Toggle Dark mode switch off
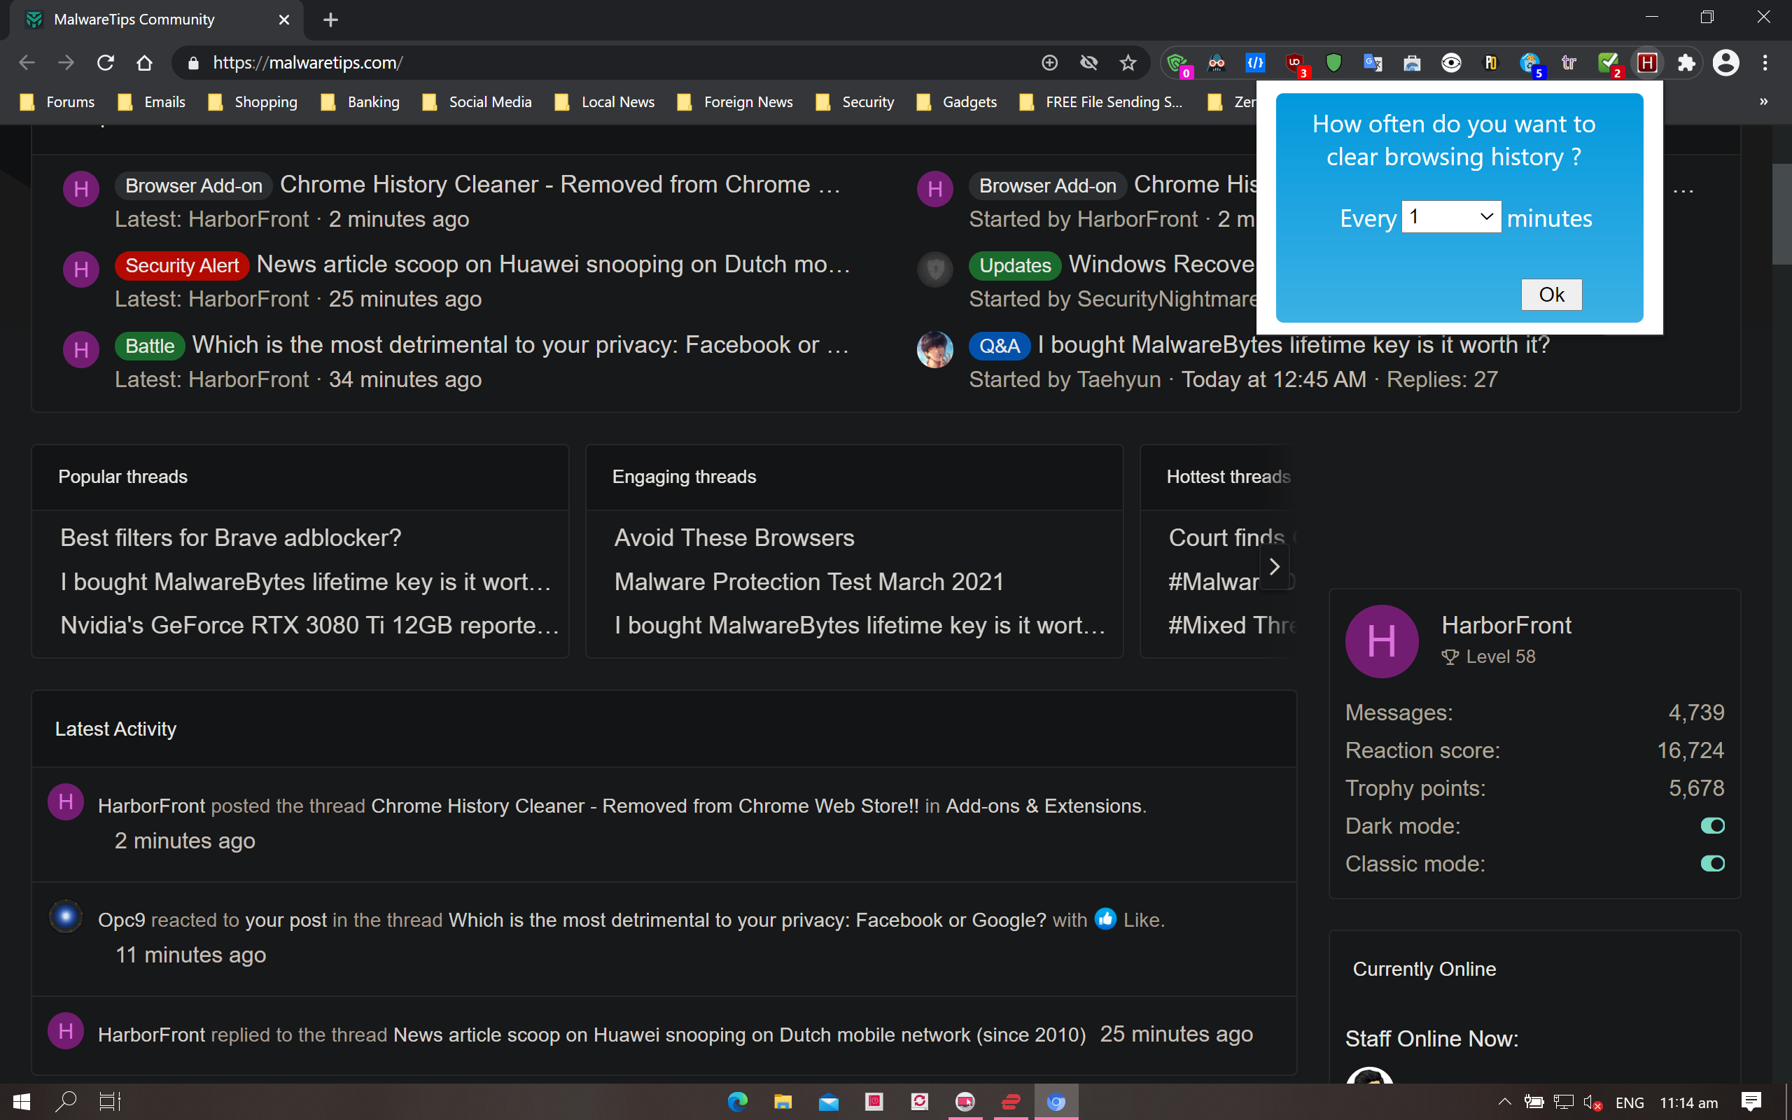Image resolution: width=1792 pixels, height=1120 pixels. click(1712, 826)
